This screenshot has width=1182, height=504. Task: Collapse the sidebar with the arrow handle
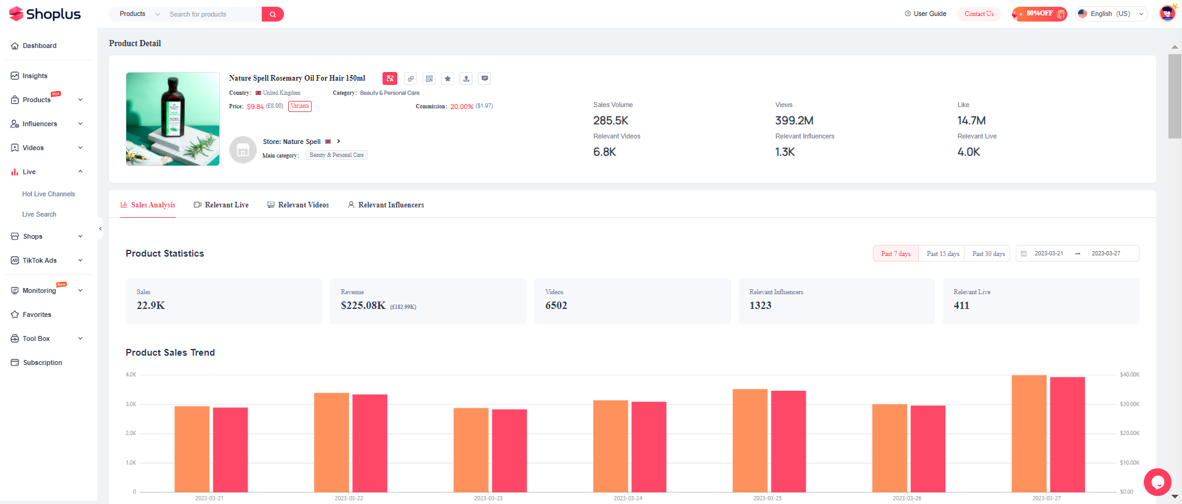(x=100, y=228)
